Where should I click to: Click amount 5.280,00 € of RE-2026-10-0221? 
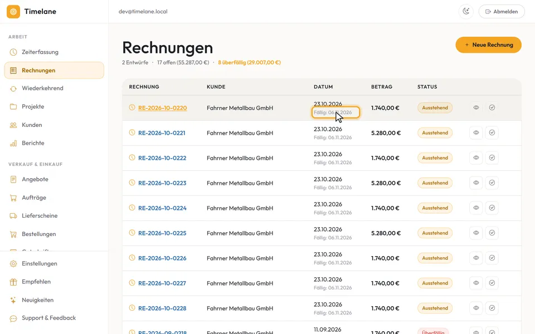(x=386, y=133)
